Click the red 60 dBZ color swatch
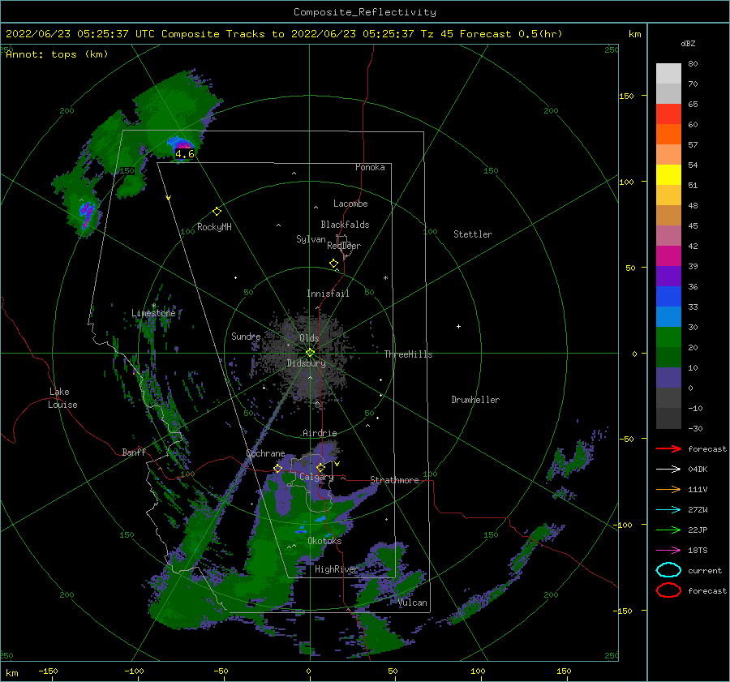 coord(668,114)
